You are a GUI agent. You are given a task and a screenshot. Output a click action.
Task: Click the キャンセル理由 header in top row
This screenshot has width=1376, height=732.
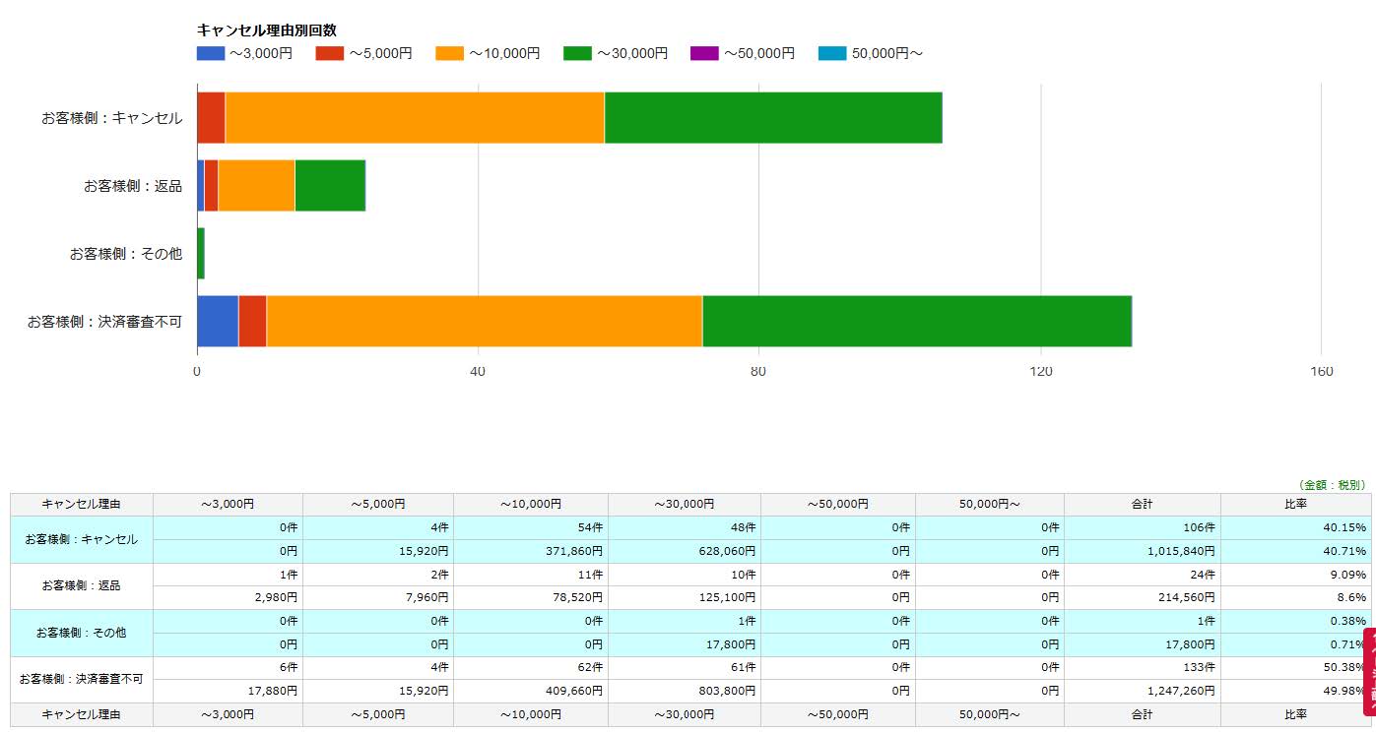point(82,504)
